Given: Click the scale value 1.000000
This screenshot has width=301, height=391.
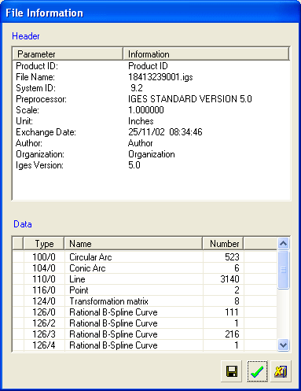Looking at the screenshot, I should pyautogui.click(x=146, y=110).
